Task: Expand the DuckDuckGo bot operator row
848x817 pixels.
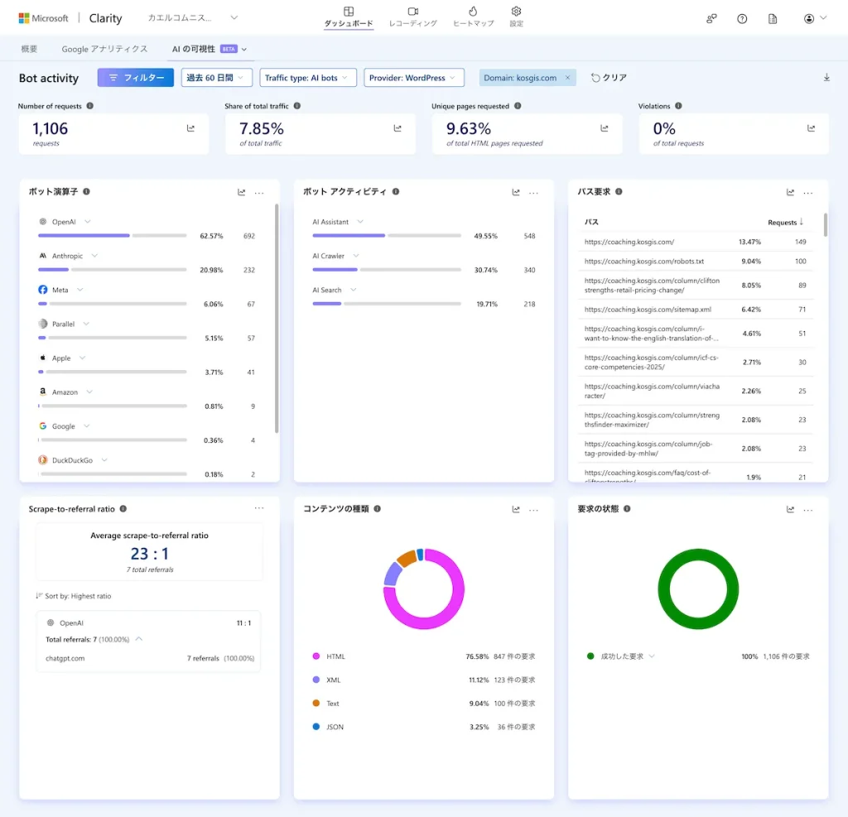Action: (x=104, y=460)
